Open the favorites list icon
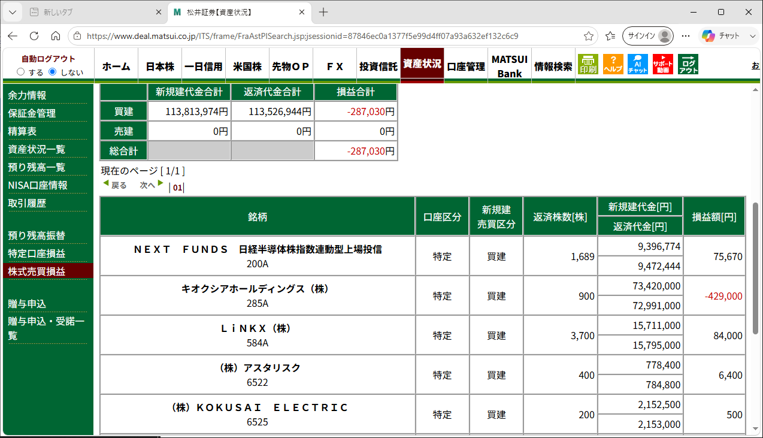 click(610, 36)
